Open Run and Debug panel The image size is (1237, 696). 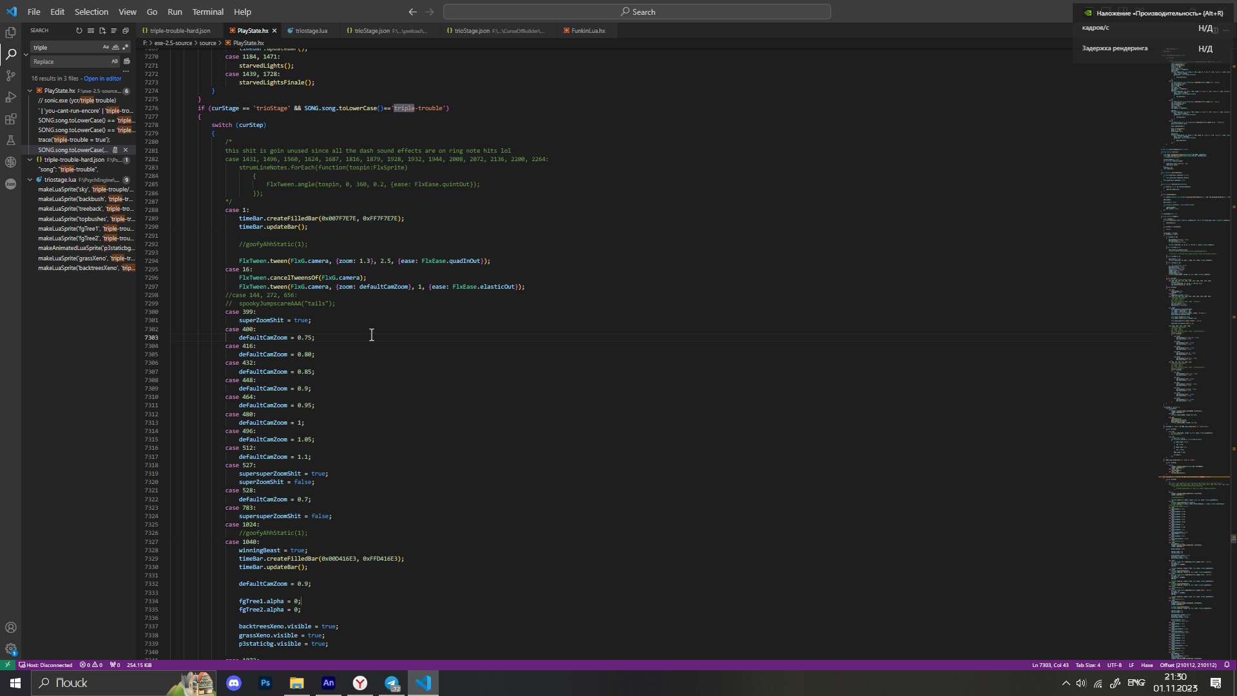pyautogui.click(x=11, y=97)
